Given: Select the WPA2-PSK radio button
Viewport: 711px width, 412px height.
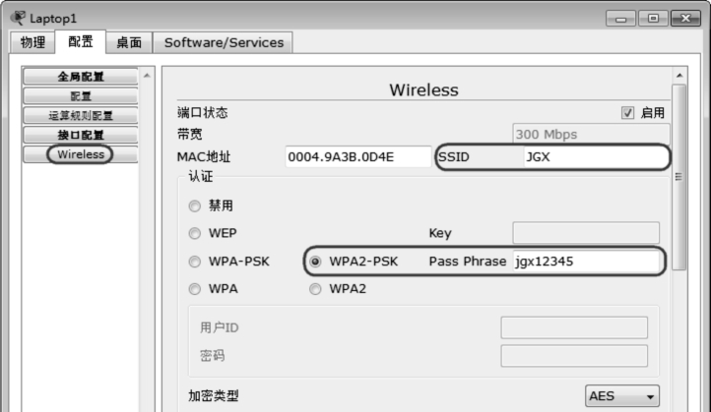Looking at the screenshot, I should (x=315, y=262).
